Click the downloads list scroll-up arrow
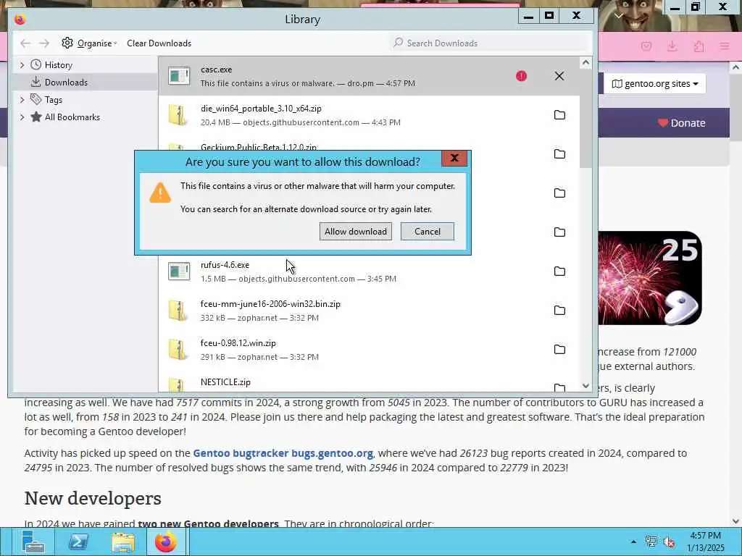Image resolution: width=742 pixels, height=556 pixels. point(585,62)
